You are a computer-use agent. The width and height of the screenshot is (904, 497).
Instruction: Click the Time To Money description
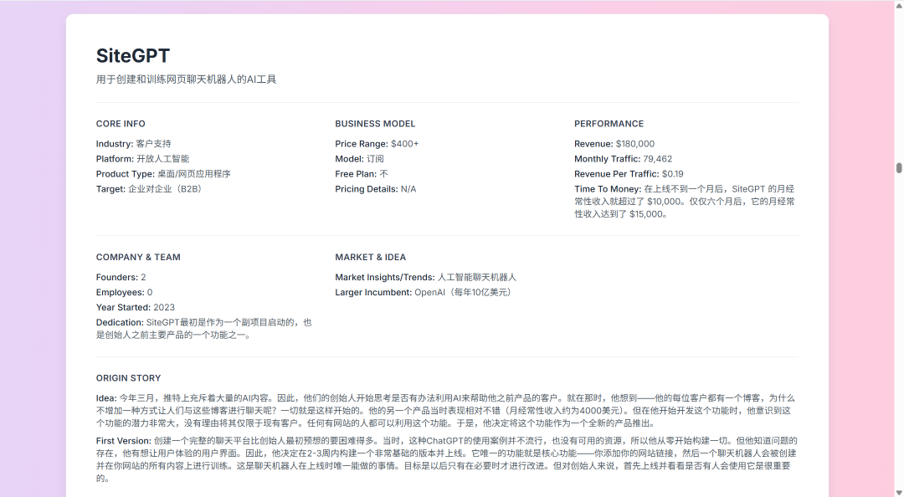pos(685,201)
